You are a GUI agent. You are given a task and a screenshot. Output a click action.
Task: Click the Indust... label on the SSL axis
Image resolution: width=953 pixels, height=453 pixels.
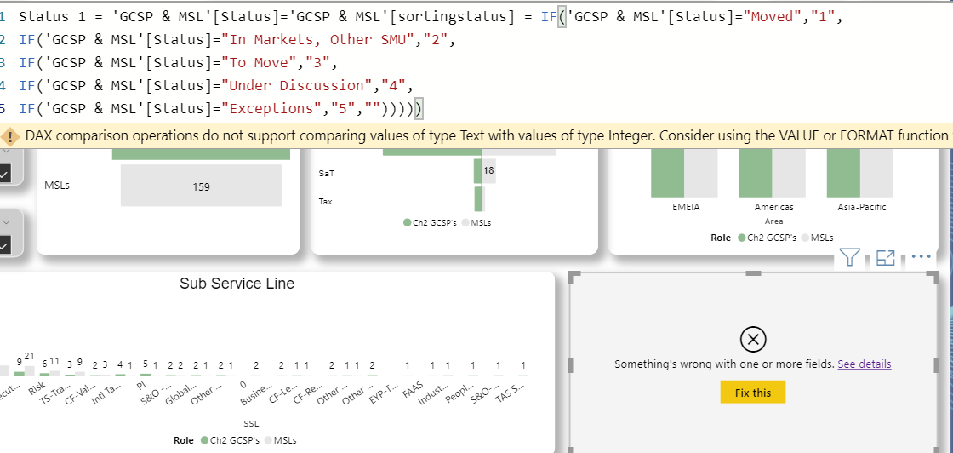click(x=434, y=393)
